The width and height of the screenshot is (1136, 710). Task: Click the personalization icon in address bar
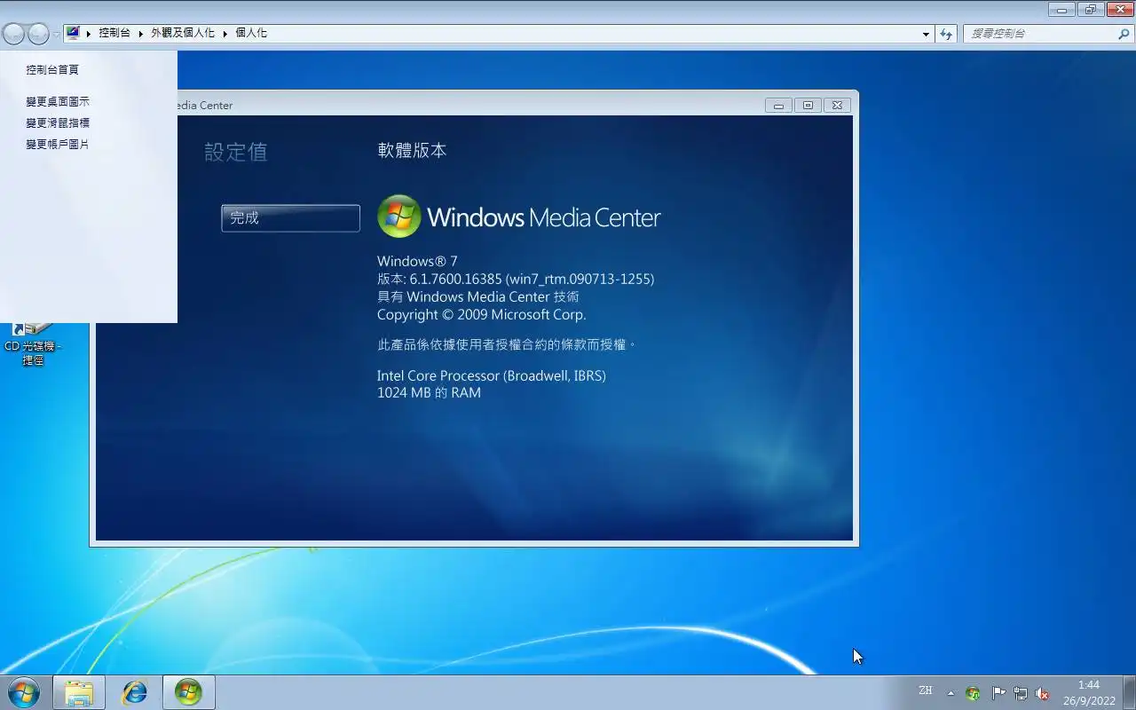click(74, 33)
